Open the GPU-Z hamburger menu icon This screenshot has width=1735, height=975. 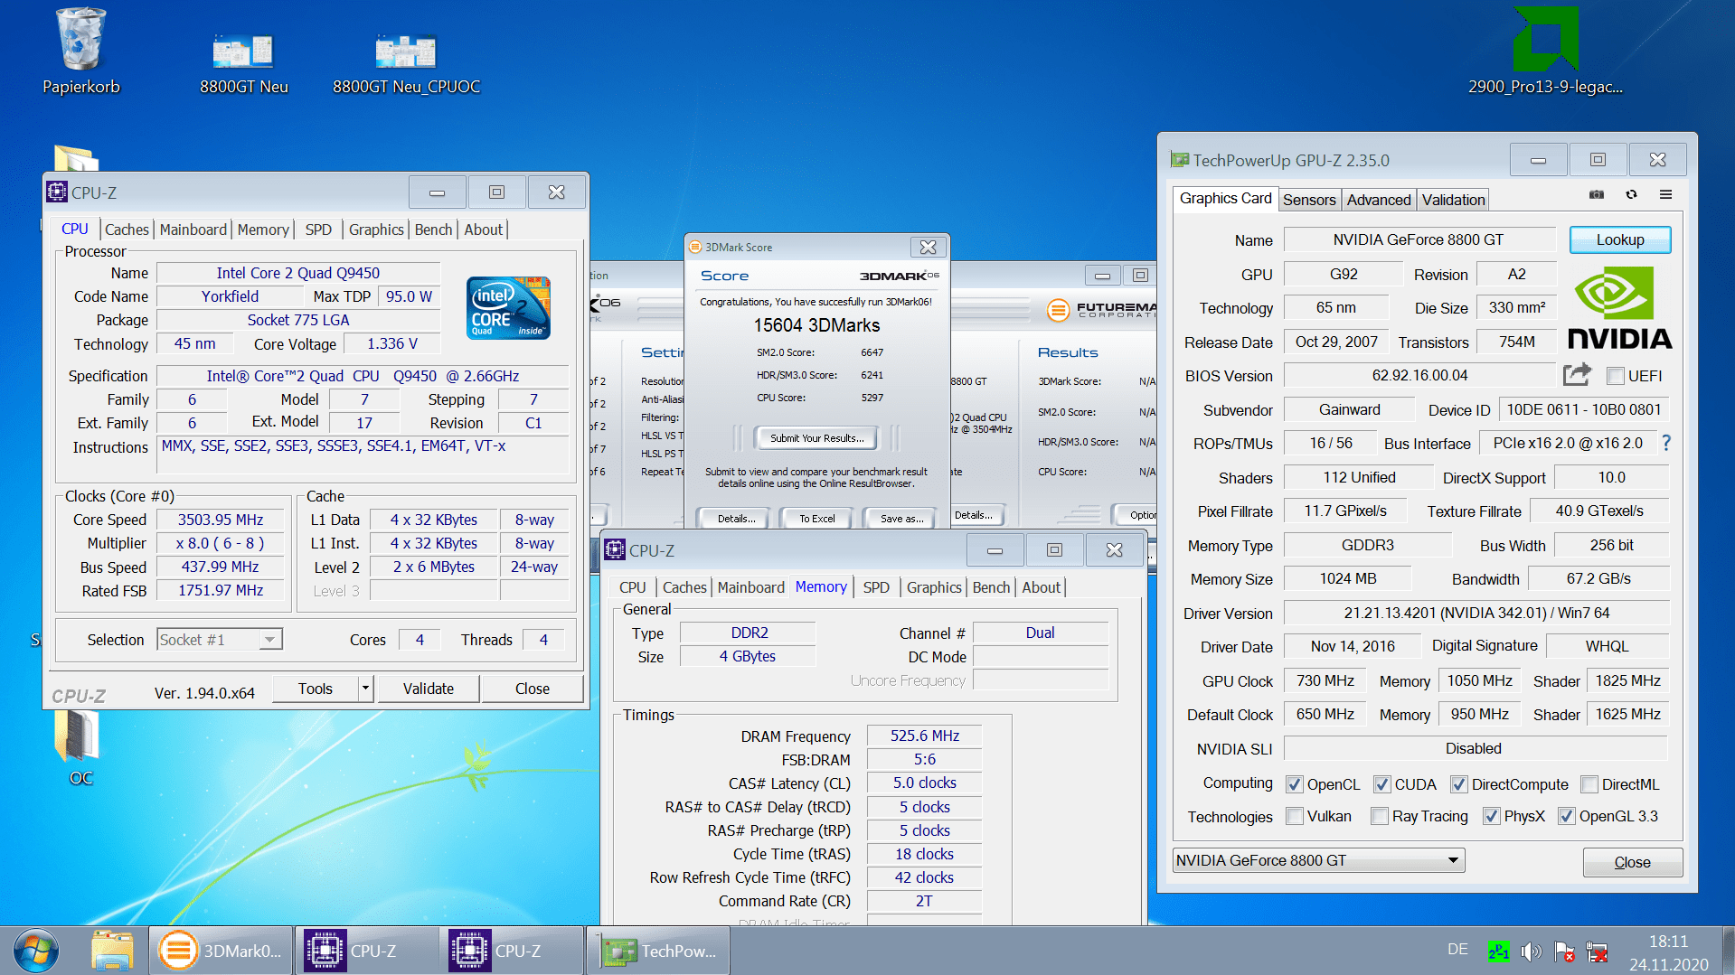[1665, 194]
